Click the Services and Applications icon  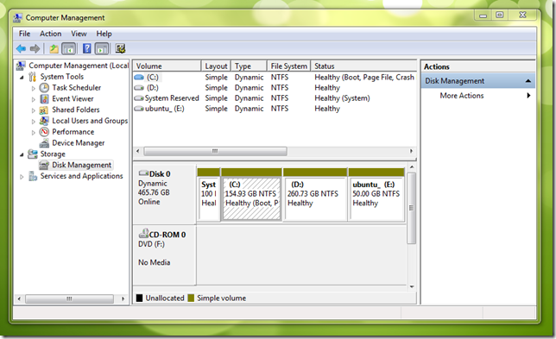point(33,176)
